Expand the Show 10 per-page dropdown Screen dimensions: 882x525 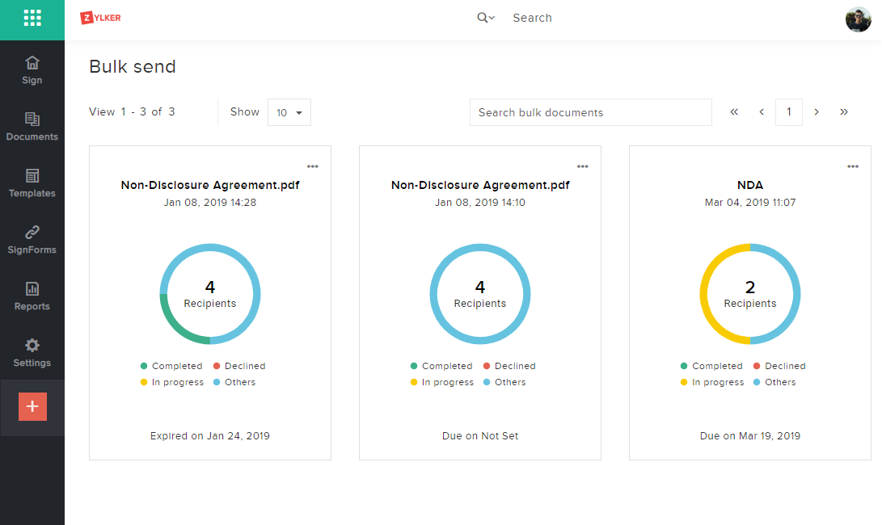(289, 112)
